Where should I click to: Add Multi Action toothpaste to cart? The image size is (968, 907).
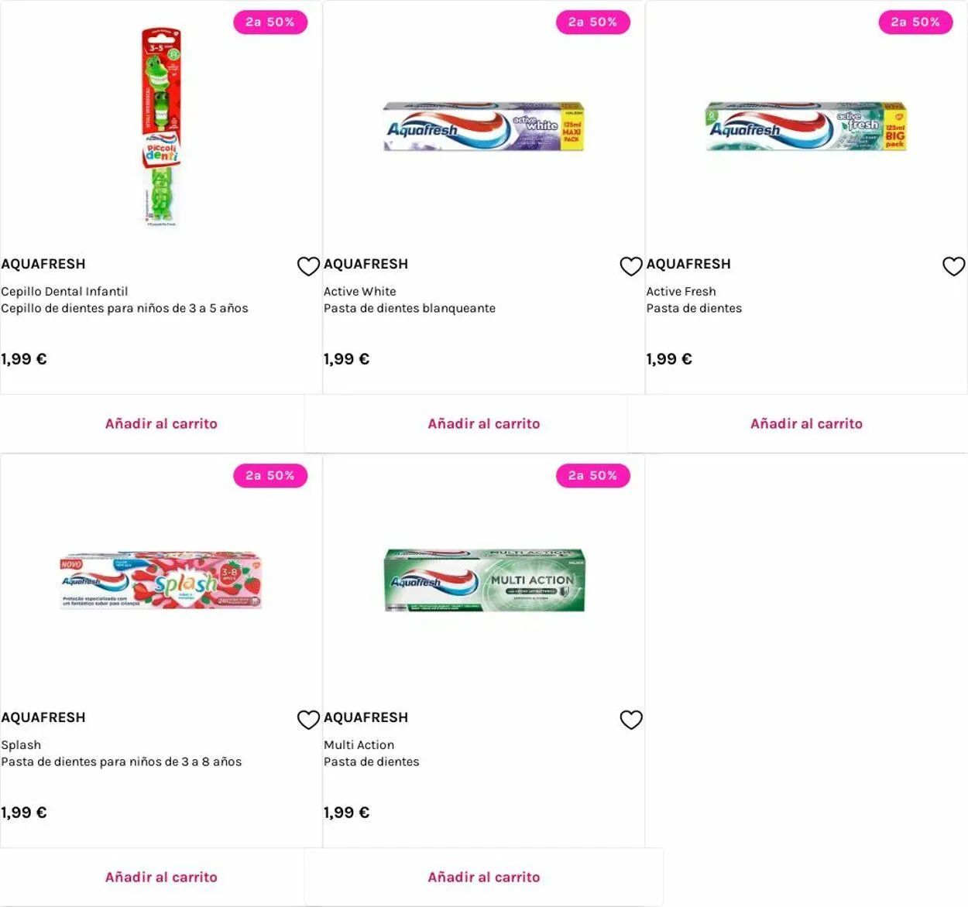pyautogui.click(x=484, y=878)
